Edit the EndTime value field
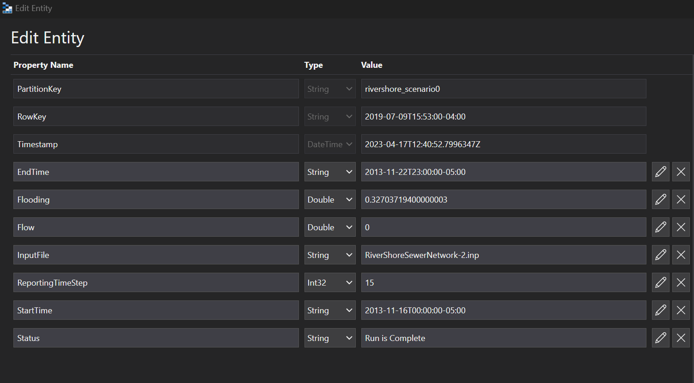Screen dimensions: 694x383 (x=504, y=172)
